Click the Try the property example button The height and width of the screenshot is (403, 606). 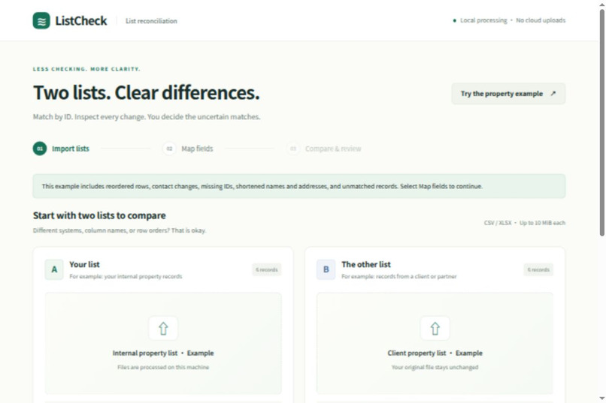pos(508,94)
